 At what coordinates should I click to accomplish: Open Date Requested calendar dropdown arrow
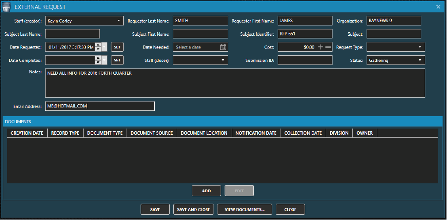(104, 47)
